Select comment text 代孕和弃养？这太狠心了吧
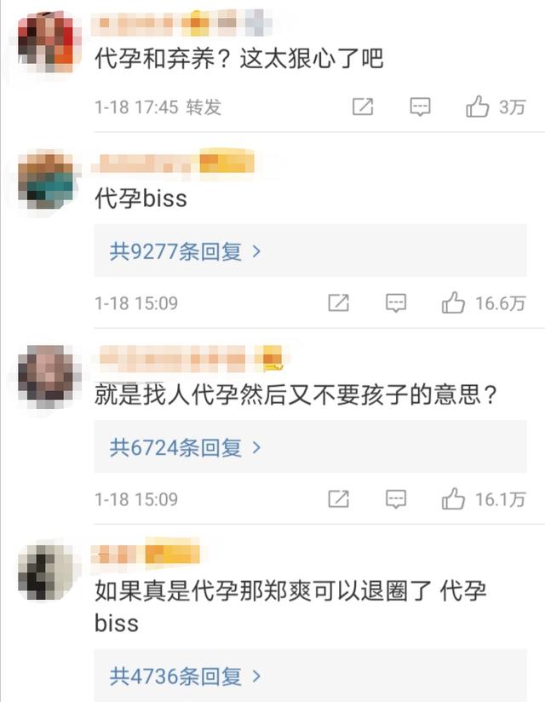 (x=239, y=59)
